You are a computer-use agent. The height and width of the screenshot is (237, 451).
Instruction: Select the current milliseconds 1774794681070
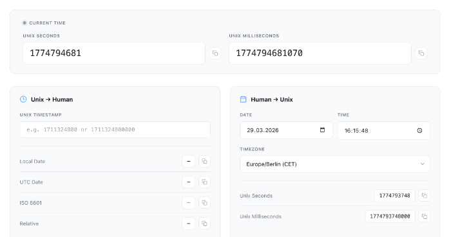point(320,53)
